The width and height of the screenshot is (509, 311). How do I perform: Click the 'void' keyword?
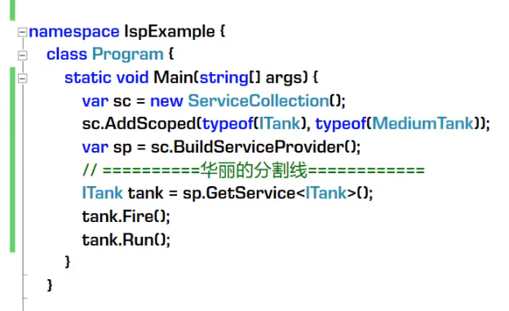point(132,78)
